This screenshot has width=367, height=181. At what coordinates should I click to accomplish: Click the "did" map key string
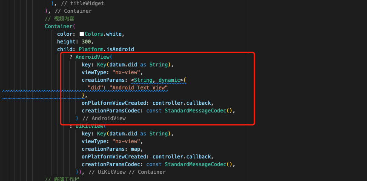pos(95,88)
